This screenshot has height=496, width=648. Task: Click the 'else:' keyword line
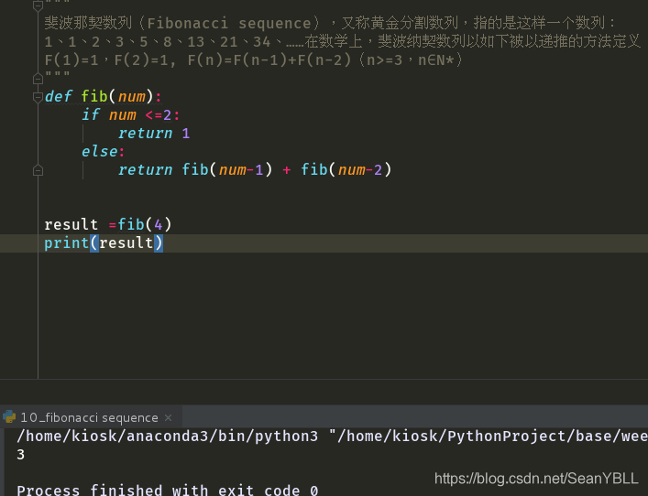coord(103,151)
